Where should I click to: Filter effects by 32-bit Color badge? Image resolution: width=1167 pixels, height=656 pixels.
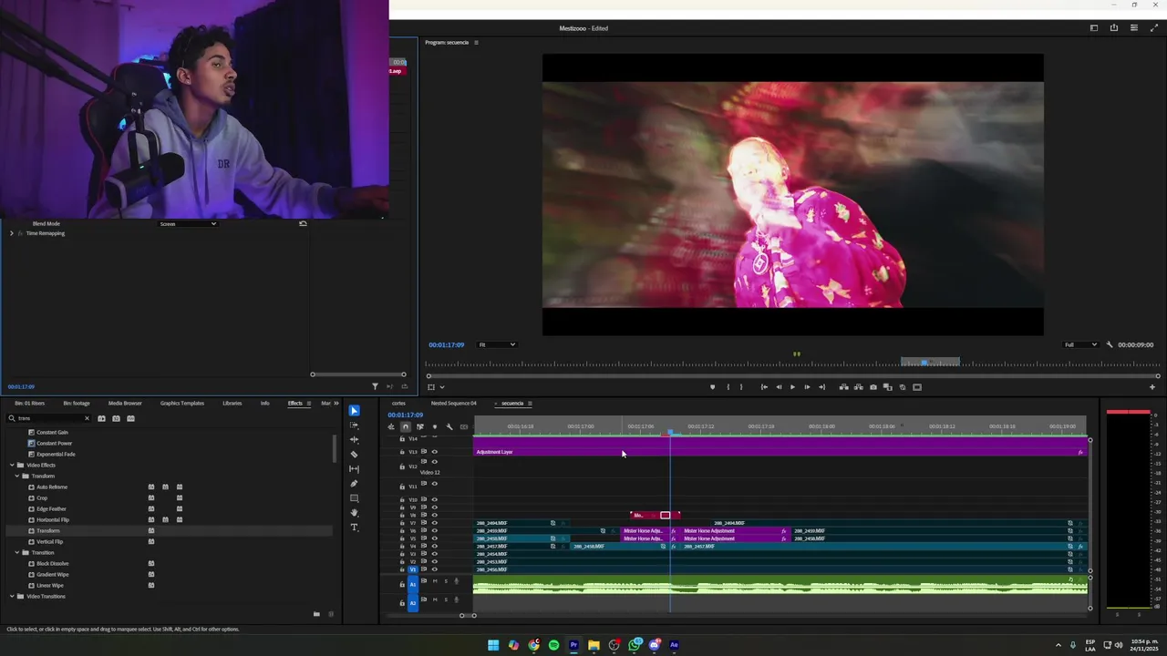tap(116, 418)
